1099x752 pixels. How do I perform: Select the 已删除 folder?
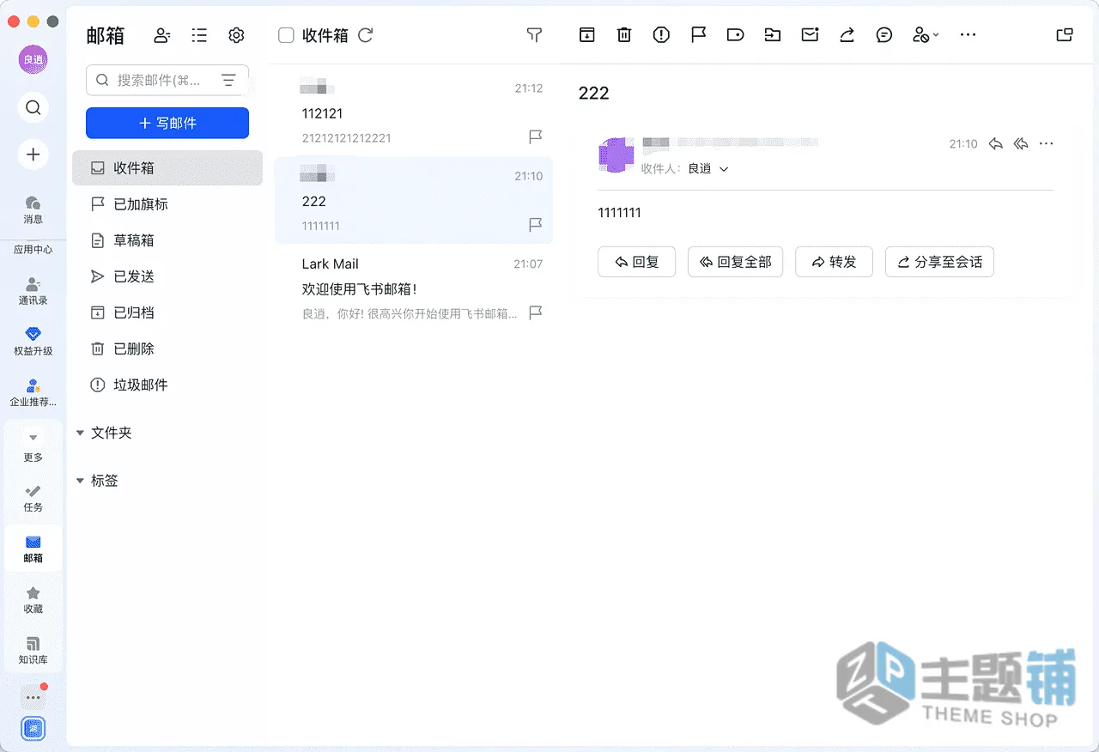(167, 349)
